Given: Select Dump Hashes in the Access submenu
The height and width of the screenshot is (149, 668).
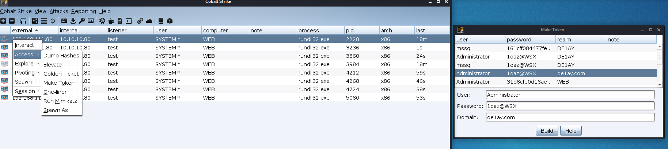Looking at the screenshot, I should [x=61, y=56].
